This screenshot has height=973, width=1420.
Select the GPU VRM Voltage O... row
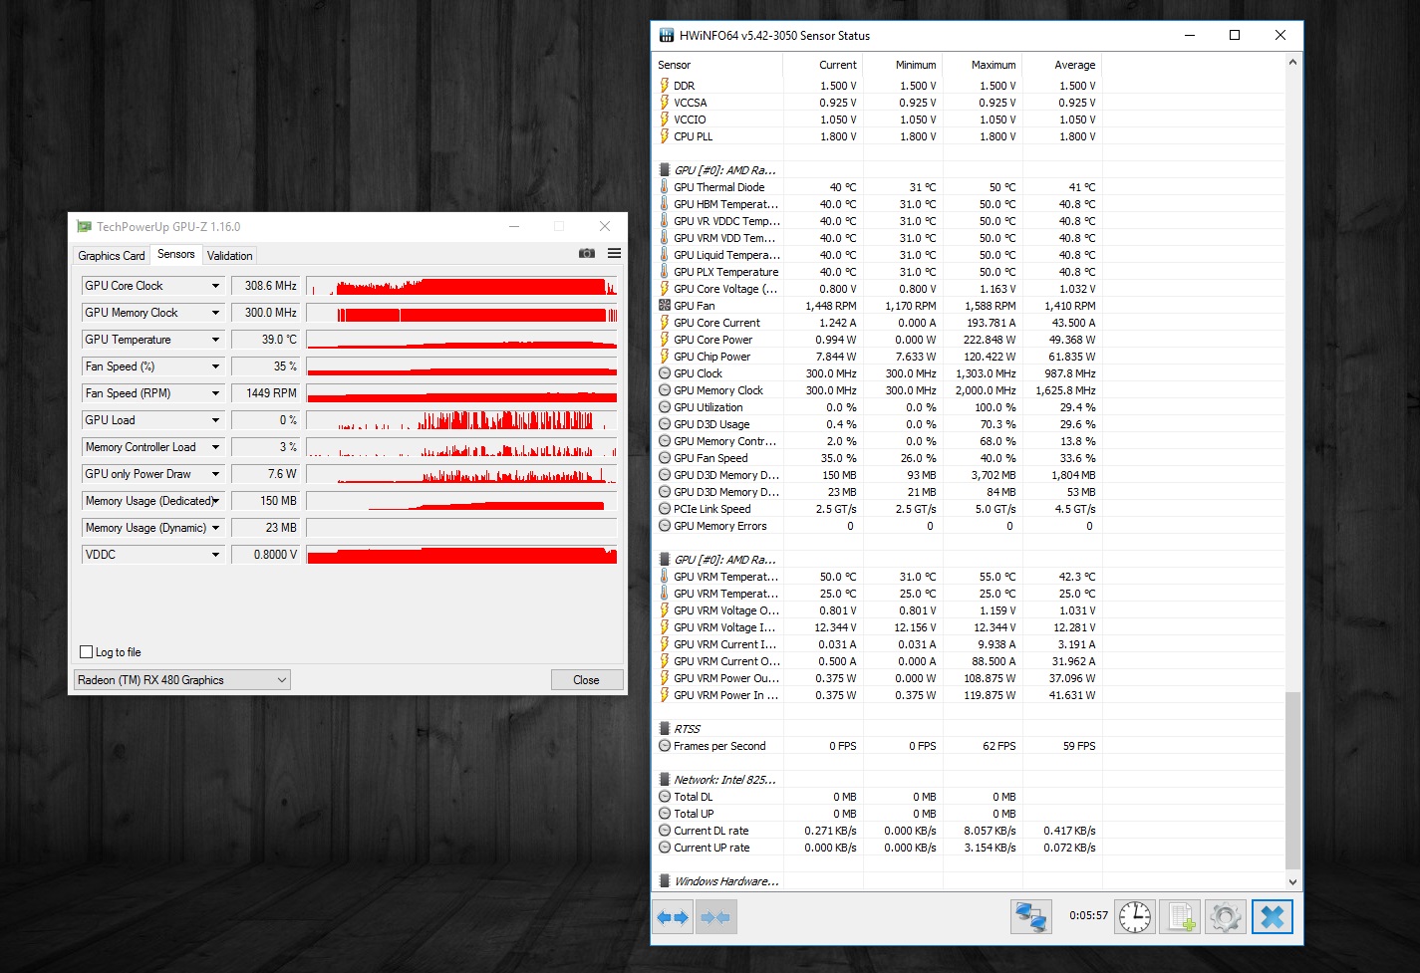click(x=878, y=610)
